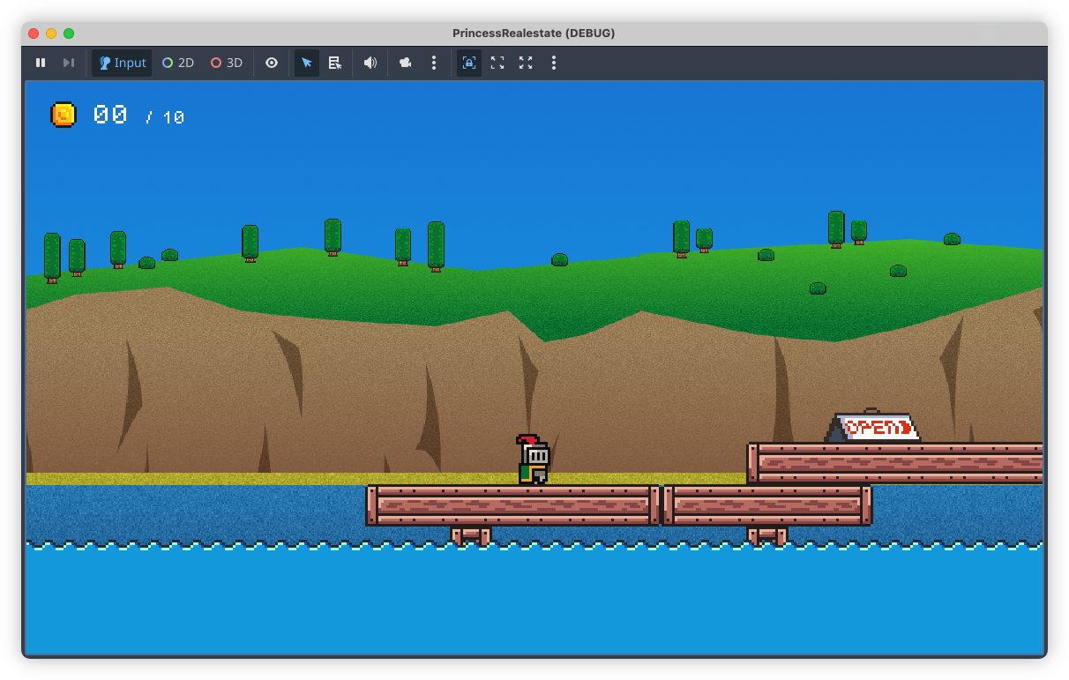The image size is (1069, 680).
Task: Toggle embed game window lock icon
Action: coord(469,63)
